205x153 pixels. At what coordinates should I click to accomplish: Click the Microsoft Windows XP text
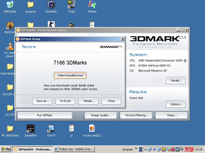tap(152, 71)
